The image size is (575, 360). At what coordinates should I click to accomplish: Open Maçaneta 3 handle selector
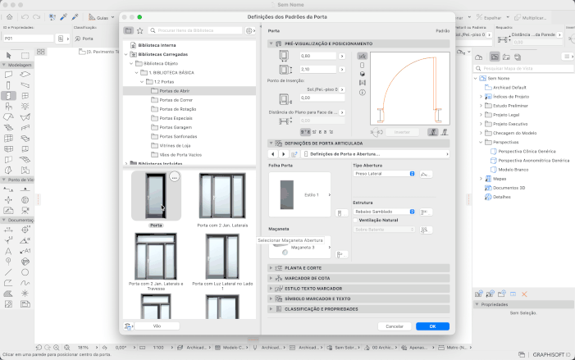click(x=299, y=248)
